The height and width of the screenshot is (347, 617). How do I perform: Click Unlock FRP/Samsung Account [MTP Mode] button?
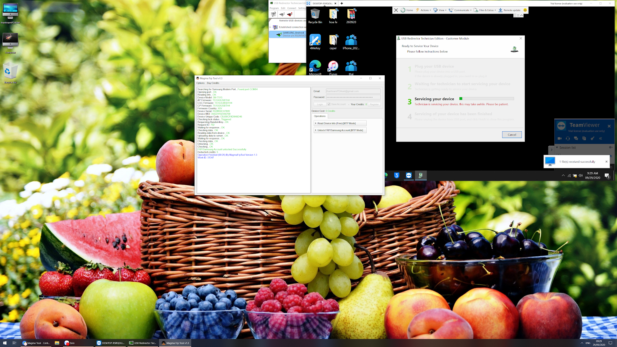pos(340,130)
